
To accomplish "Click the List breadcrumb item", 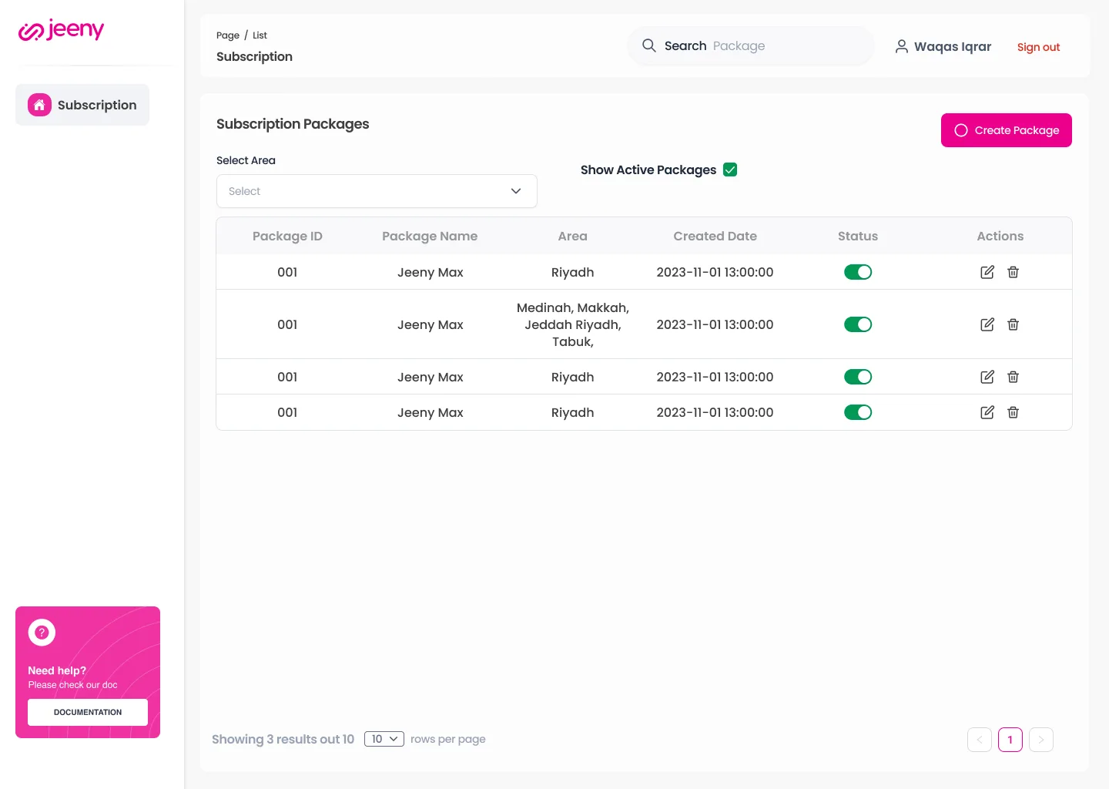I will coord(260,35).
